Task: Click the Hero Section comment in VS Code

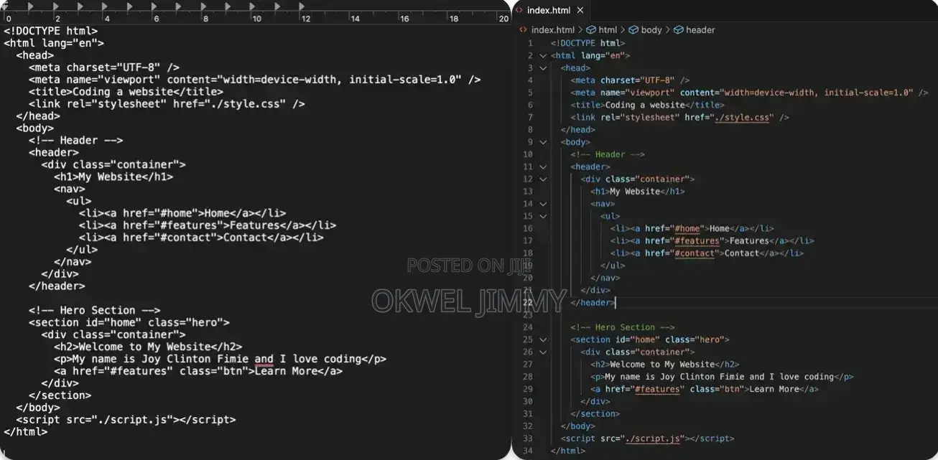Action: pos(623,327)
